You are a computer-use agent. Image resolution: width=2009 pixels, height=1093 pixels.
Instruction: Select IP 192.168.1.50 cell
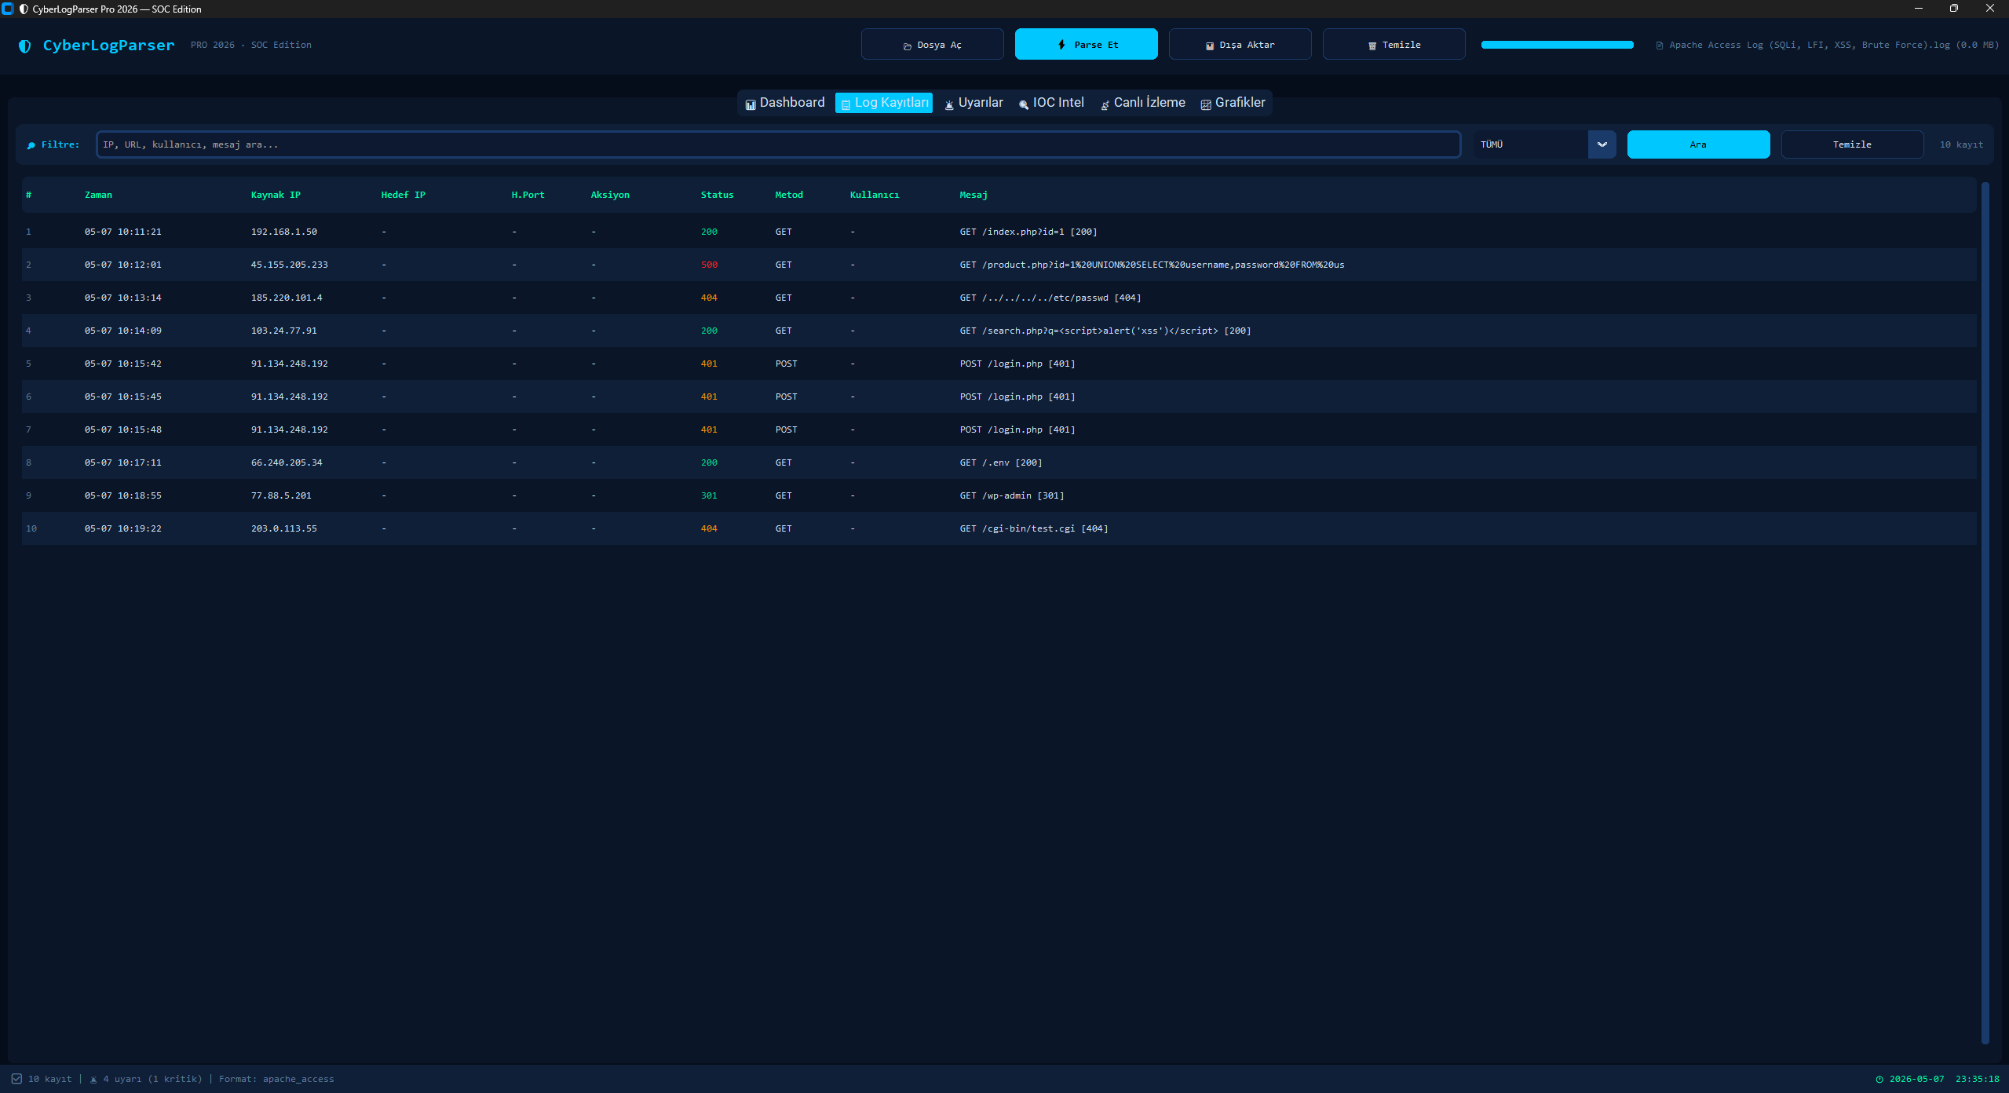[x=284, y=232]
